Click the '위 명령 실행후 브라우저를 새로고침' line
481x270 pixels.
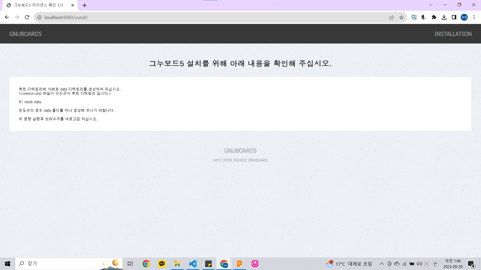(58, 119)
